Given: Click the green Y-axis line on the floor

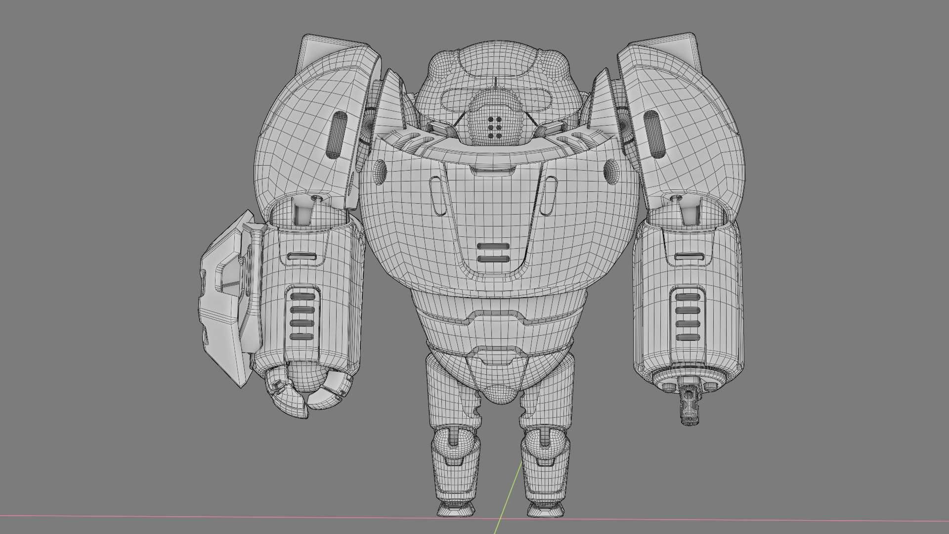Looking at the screenshot, I should [509, 497].
